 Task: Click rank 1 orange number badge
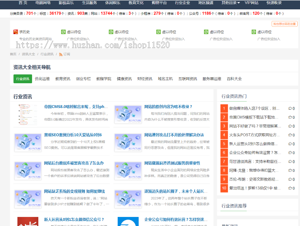pos(224,108)
